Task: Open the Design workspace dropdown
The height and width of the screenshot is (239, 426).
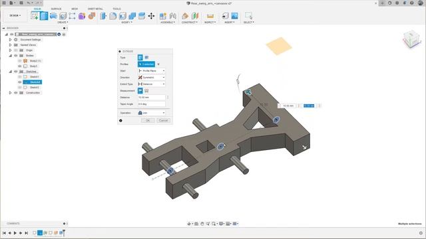Action: [x=15, y=15]
